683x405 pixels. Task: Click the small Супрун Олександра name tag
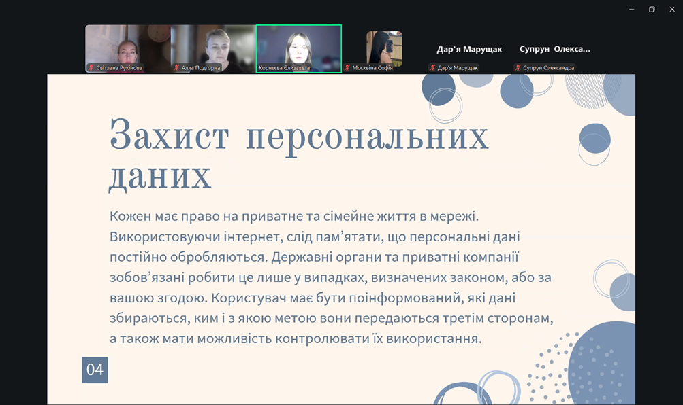pos(548,68)
